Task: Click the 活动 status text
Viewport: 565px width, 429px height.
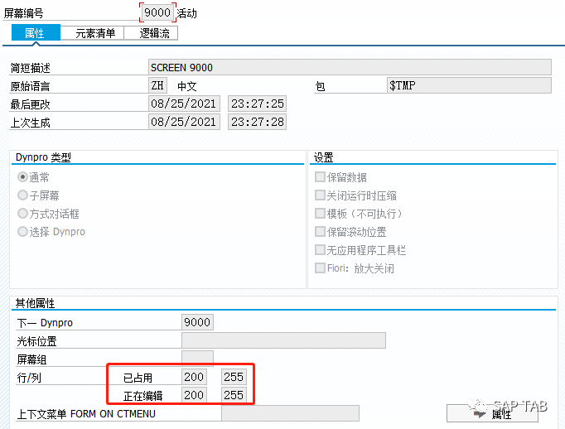Action: pos(186,14)
